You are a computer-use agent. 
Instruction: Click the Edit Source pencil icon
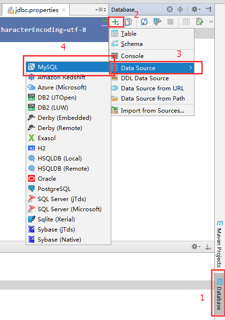199,22
